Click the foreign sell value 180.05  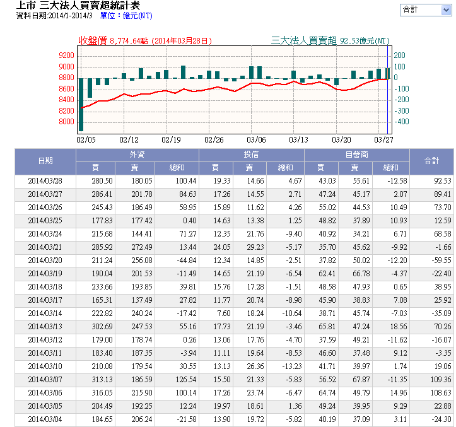tap(142, 181)
